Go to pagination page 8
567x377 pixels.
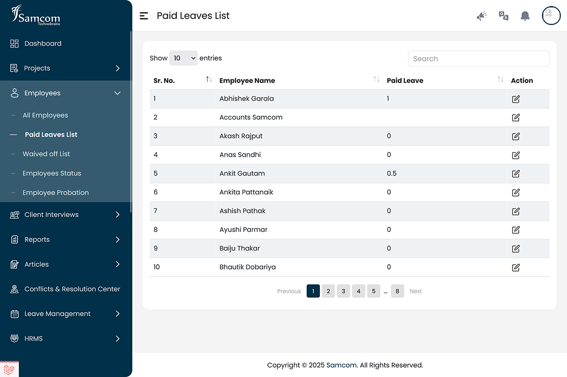click(397, 291)
